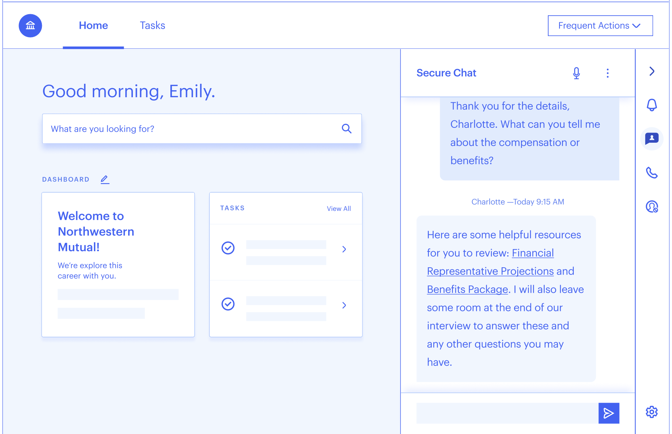The image size is (672, 434).
Task: Collapse the side panel with the right chevron
Action: [x=652, y=71]
